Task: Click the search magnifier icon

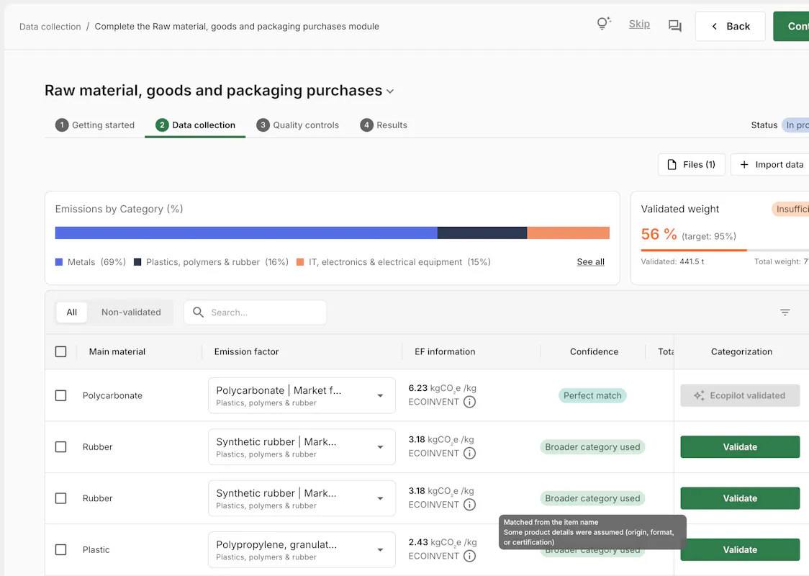Action: pyautogui.click(x=198, y=312)
